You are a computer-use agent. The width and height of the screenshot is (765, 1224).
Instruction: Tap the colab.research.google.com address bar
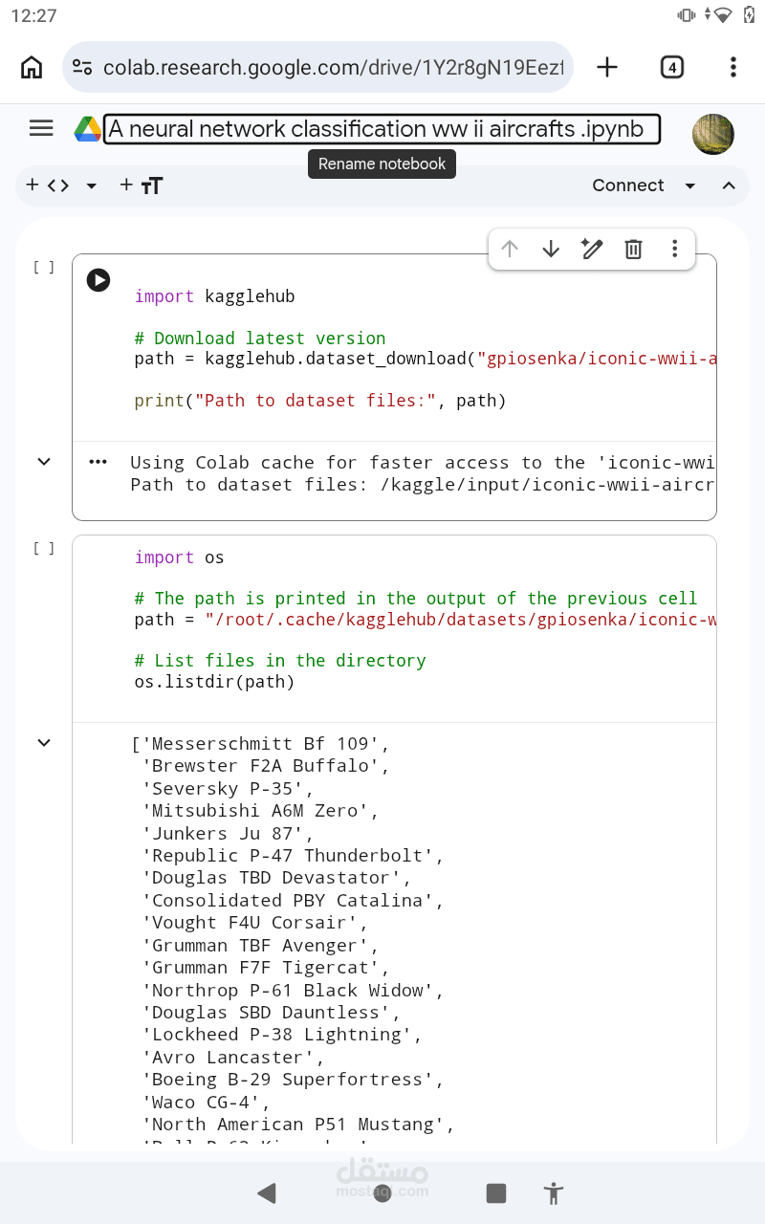[318, 67]
